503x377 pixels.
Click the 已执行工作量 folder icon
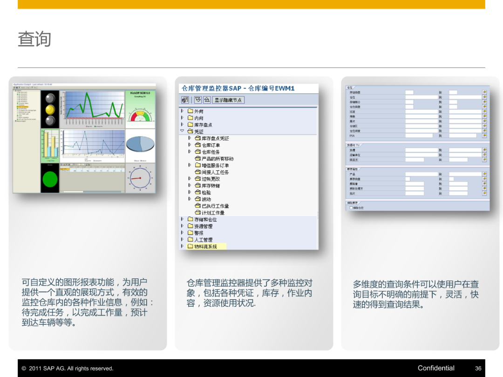197,206
